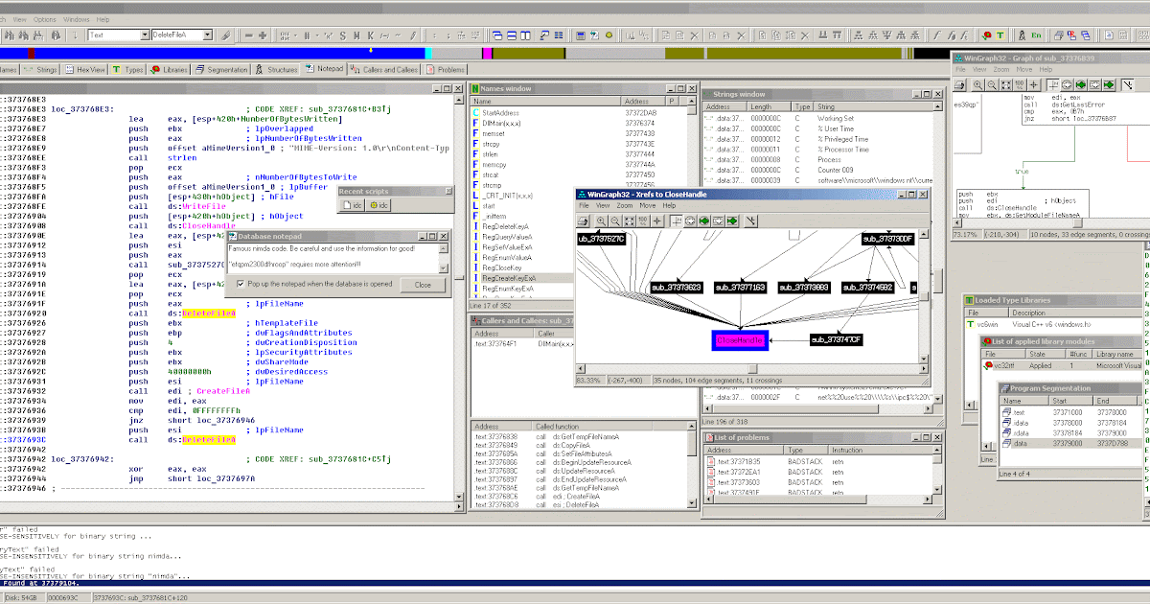Open Zoom menu in Xrefs to CloseHandle window
The height and width of the screenshot is (604, 1150).
point(625,205)
